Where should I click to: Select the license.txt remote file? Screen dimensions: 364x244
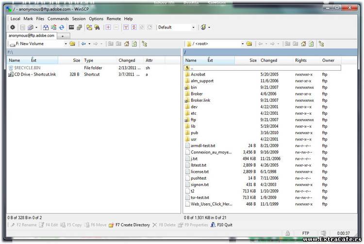tap(199, 172)
